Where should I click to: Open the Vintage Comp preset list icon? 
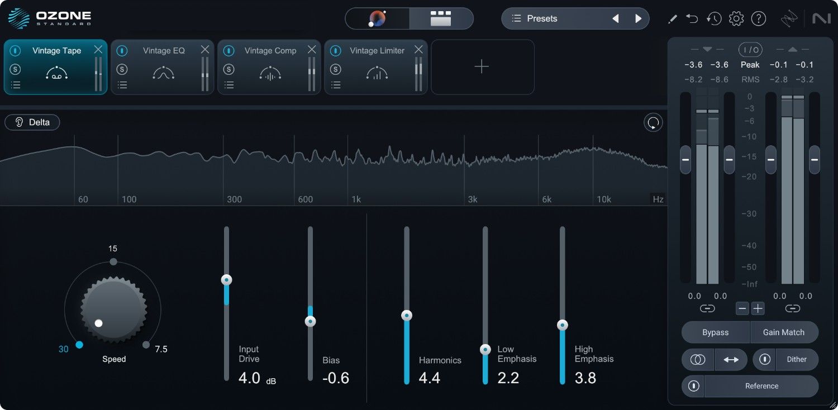tap(228, 85)
